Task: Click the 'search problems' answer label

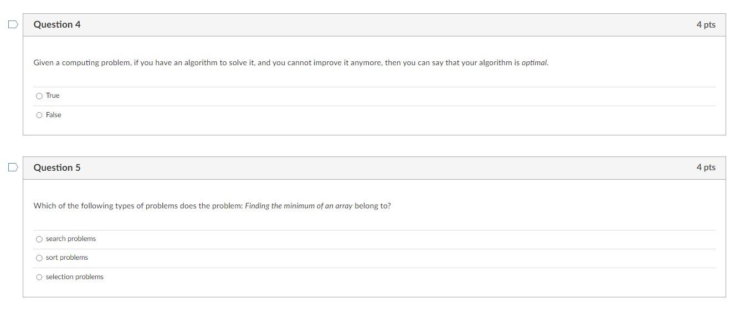Action: tap(71, 239)
